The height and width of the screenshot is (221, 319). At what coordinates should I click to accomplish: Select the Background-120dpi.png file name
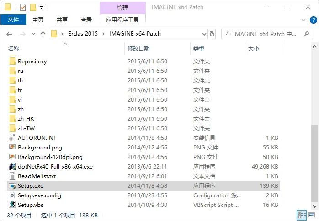[x=50, y=157]
